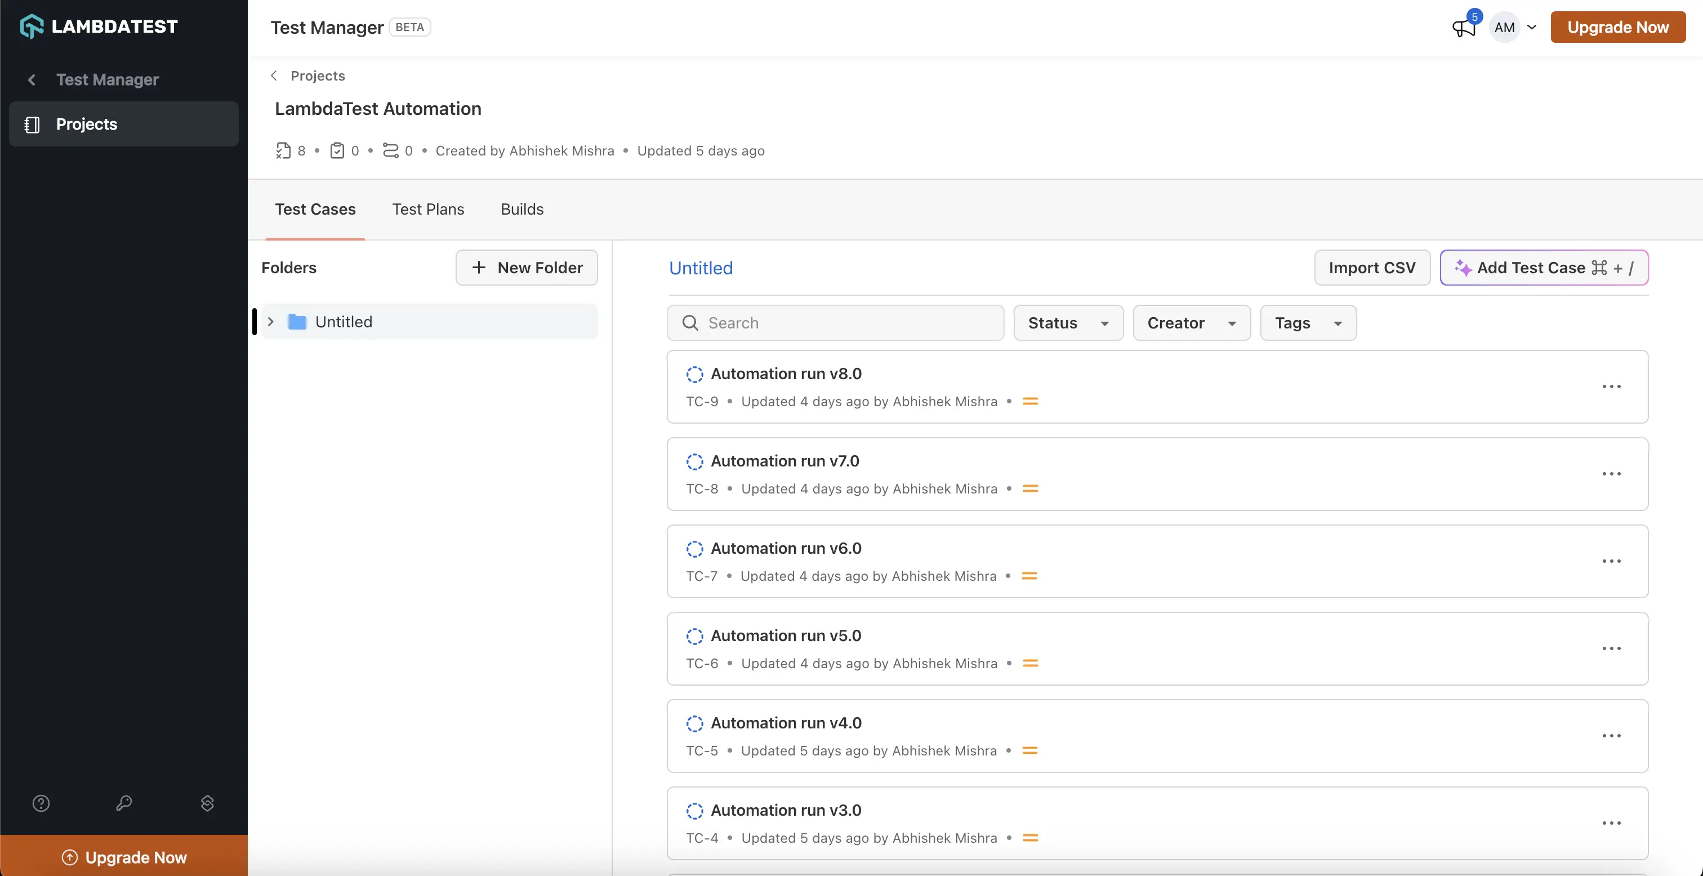
Task: Click 'Created by Abhishek Mishra' text
Action: (525, 151)
